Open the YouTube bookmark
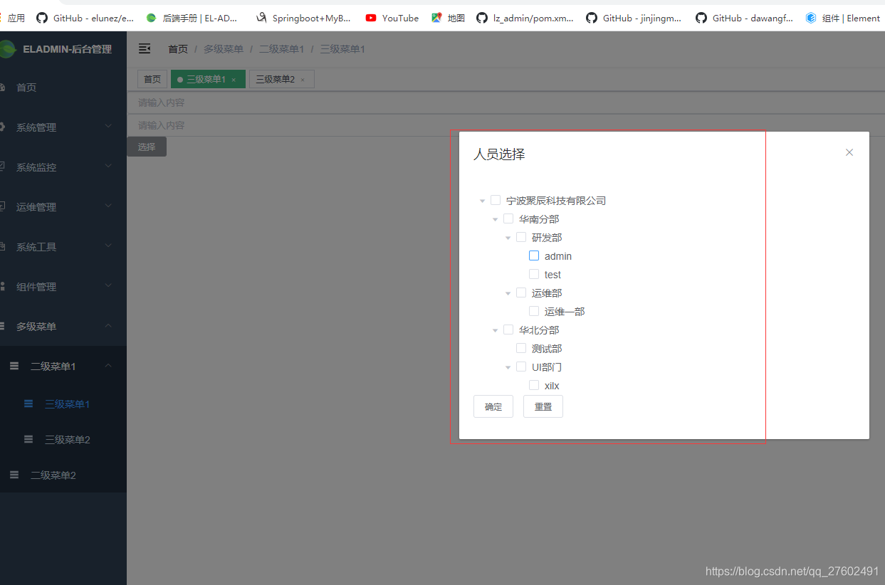The width and height of the screenshot is (885, 585). click(392, 18)
